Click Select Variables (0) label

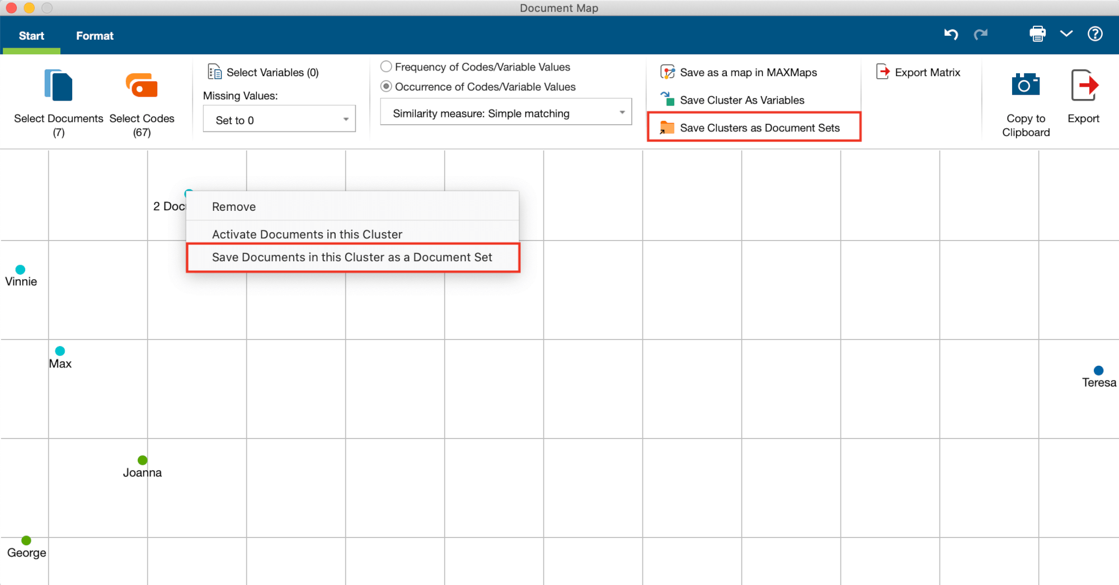[272, 72]
